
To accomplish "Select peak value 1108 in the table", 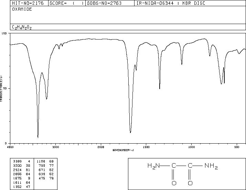I will click(x=41, y=161).
